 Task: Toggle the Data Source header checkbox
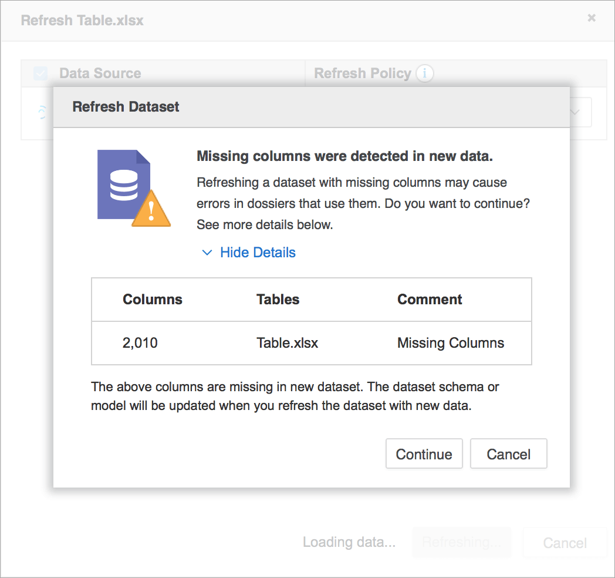click(40, 73)
